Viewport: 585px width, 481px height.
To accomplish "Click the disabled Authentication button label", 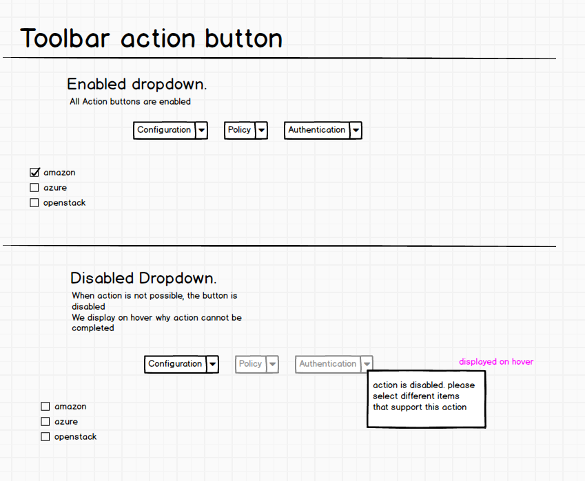I will pos(328,363).
